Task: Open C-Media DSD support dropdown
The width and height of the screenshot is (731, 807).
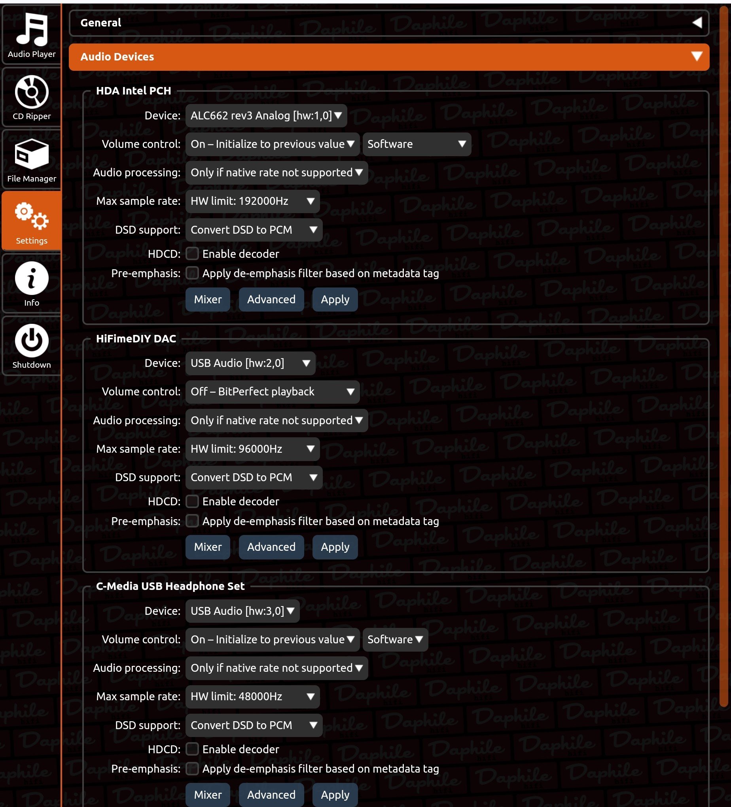Action: pos(254,725)
